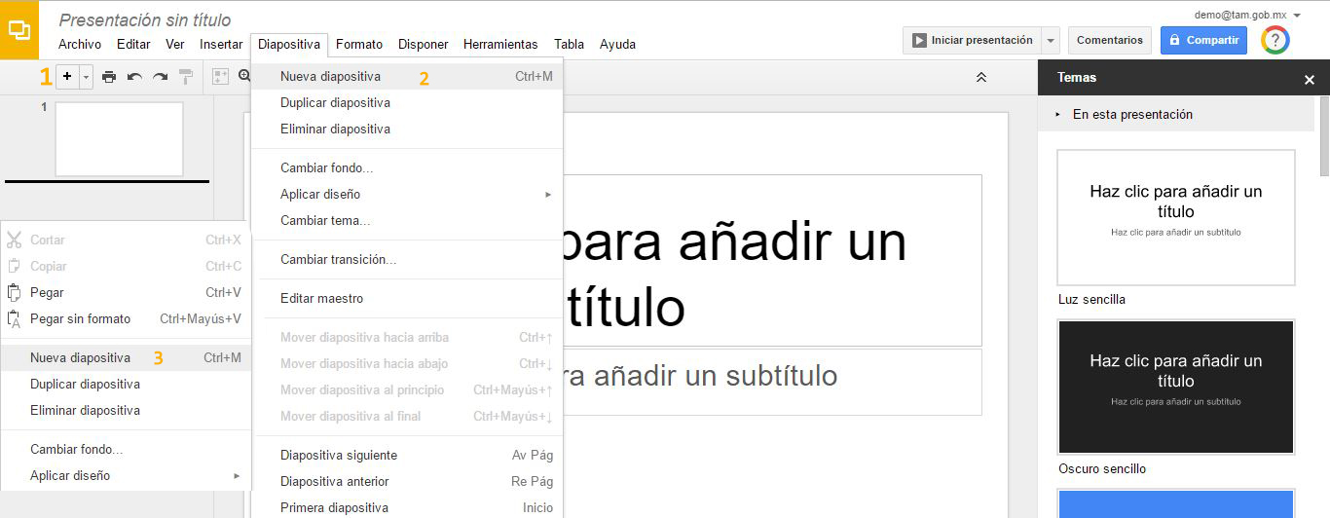Viewport: 1330px width, 518px height.
Task: Open the Ver menu
Action: 175,44
